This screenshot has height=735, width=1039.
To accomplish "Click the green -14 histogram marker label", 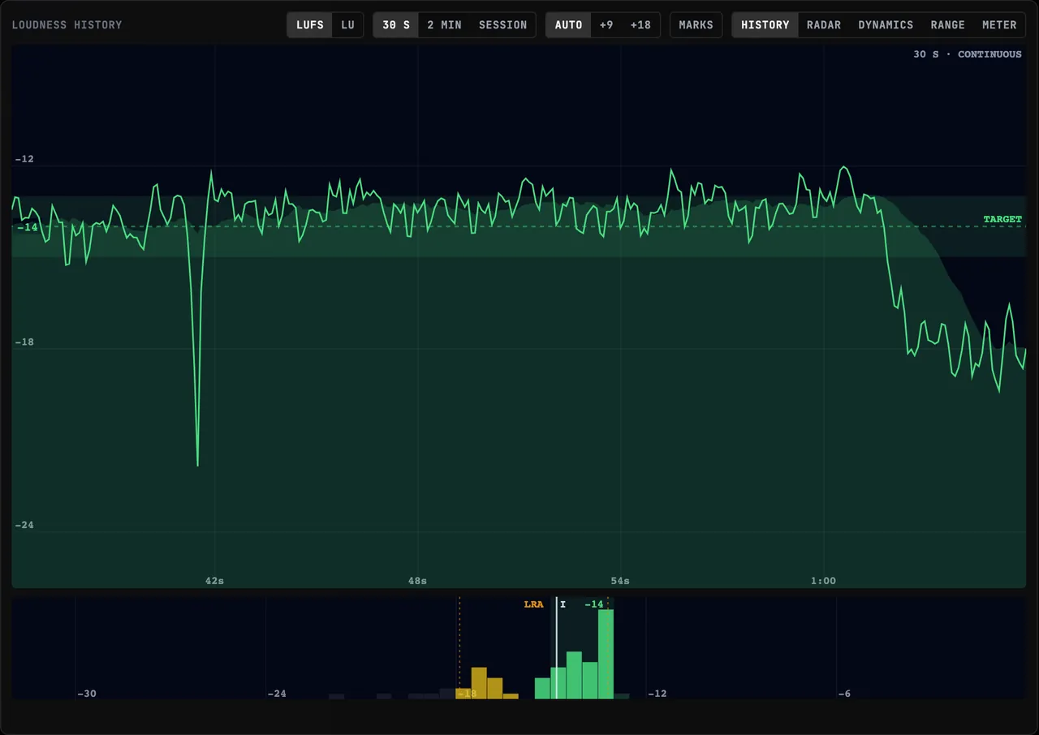I will click(594, 604).
